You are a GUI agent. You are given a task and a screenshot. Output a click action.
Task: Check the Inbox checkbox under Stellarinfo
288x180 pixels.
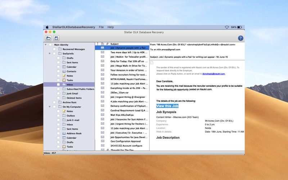[x=58, y=85]
